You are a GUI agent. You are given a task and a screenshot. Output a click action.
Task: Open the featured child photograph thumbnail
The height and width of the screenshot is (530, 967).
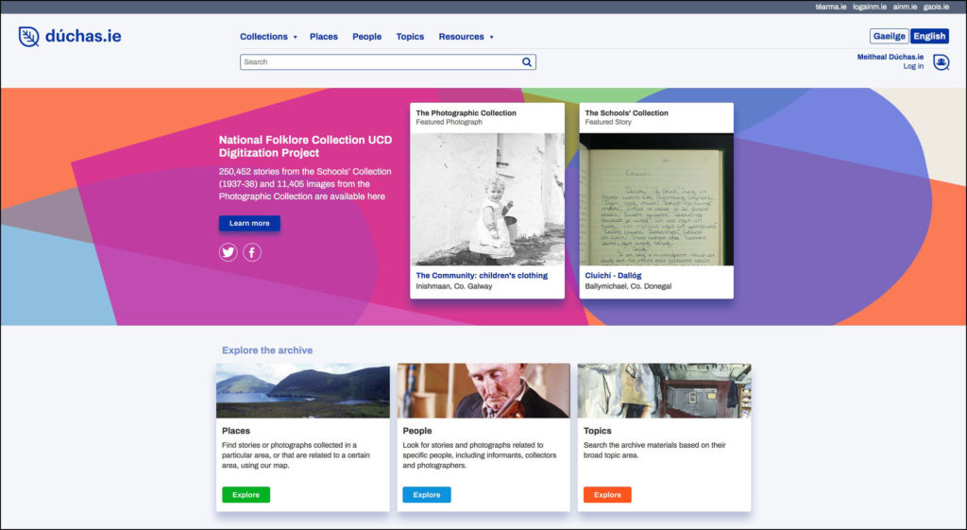point(487,198)
